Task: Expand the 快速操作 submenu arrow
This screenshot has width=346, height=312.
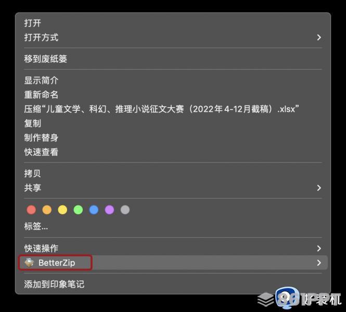Action: click(x=319, y=248)
